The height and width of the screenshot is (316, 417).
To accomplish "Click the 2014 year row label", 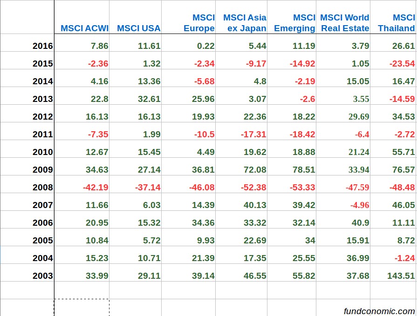I will click(x=43, y=81).
